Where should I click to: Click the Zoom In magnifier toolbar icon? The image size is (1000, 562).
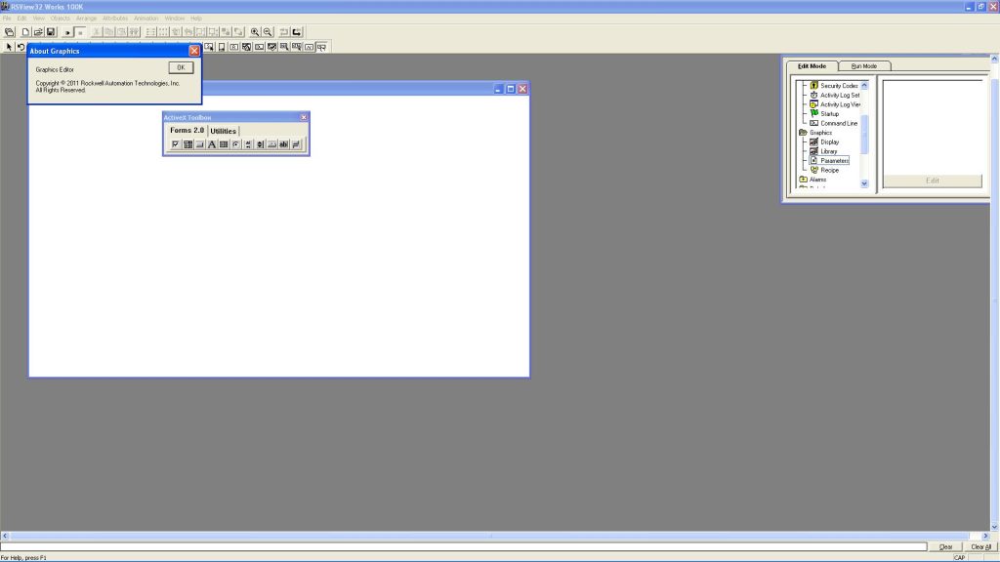(252, 30)
